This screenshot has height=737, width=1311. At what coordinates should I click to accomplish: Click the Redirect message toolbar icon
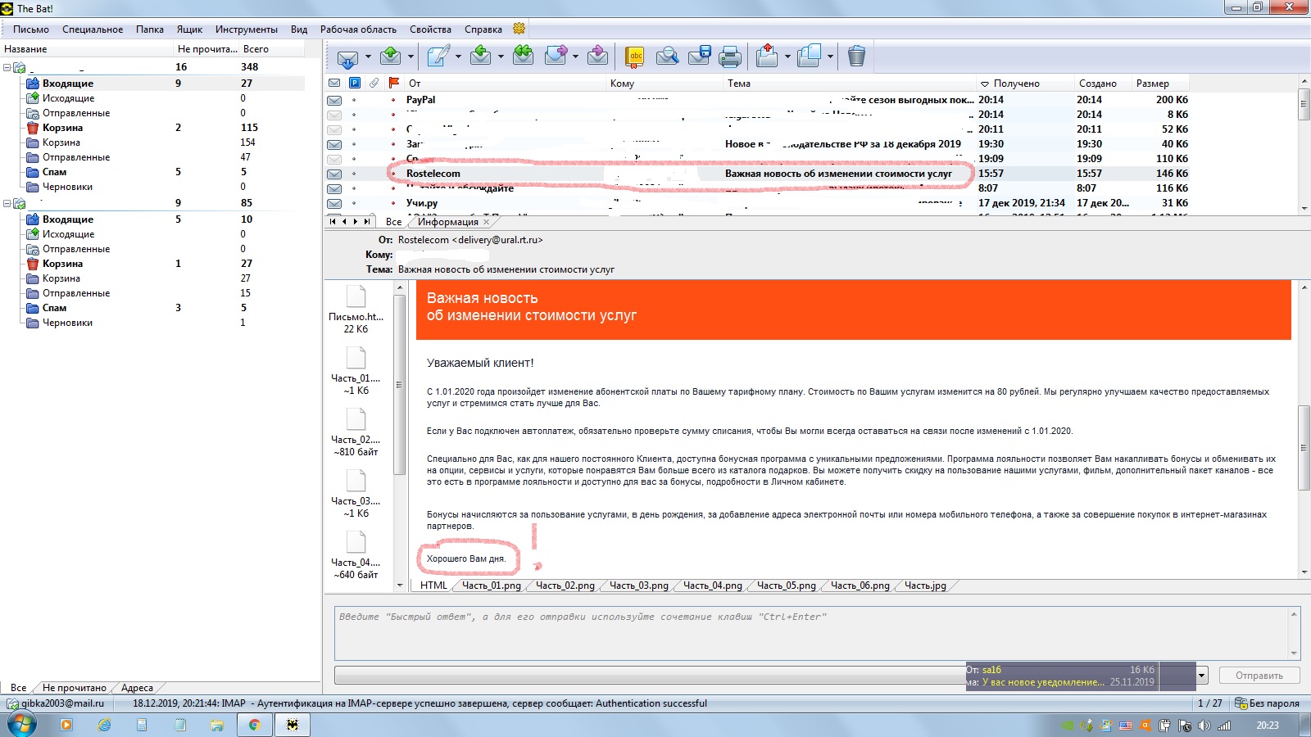597,57
